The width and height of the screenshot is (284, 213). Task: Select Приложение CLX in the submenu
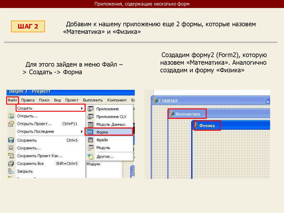[x=109, y=117]
